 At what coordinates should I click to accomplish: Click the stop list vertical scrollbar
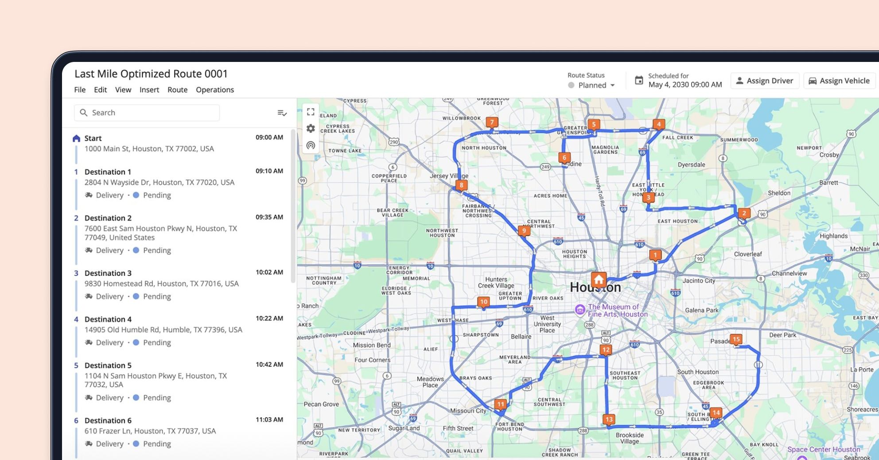click(293, 206)
